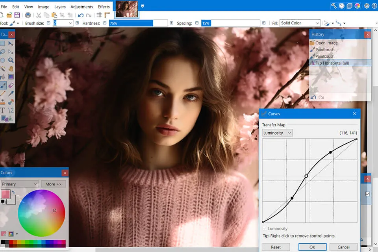Click the Cut scissors icon
Image resolution: width=378 pixels, height=252 pixels.
pos(39,15)
